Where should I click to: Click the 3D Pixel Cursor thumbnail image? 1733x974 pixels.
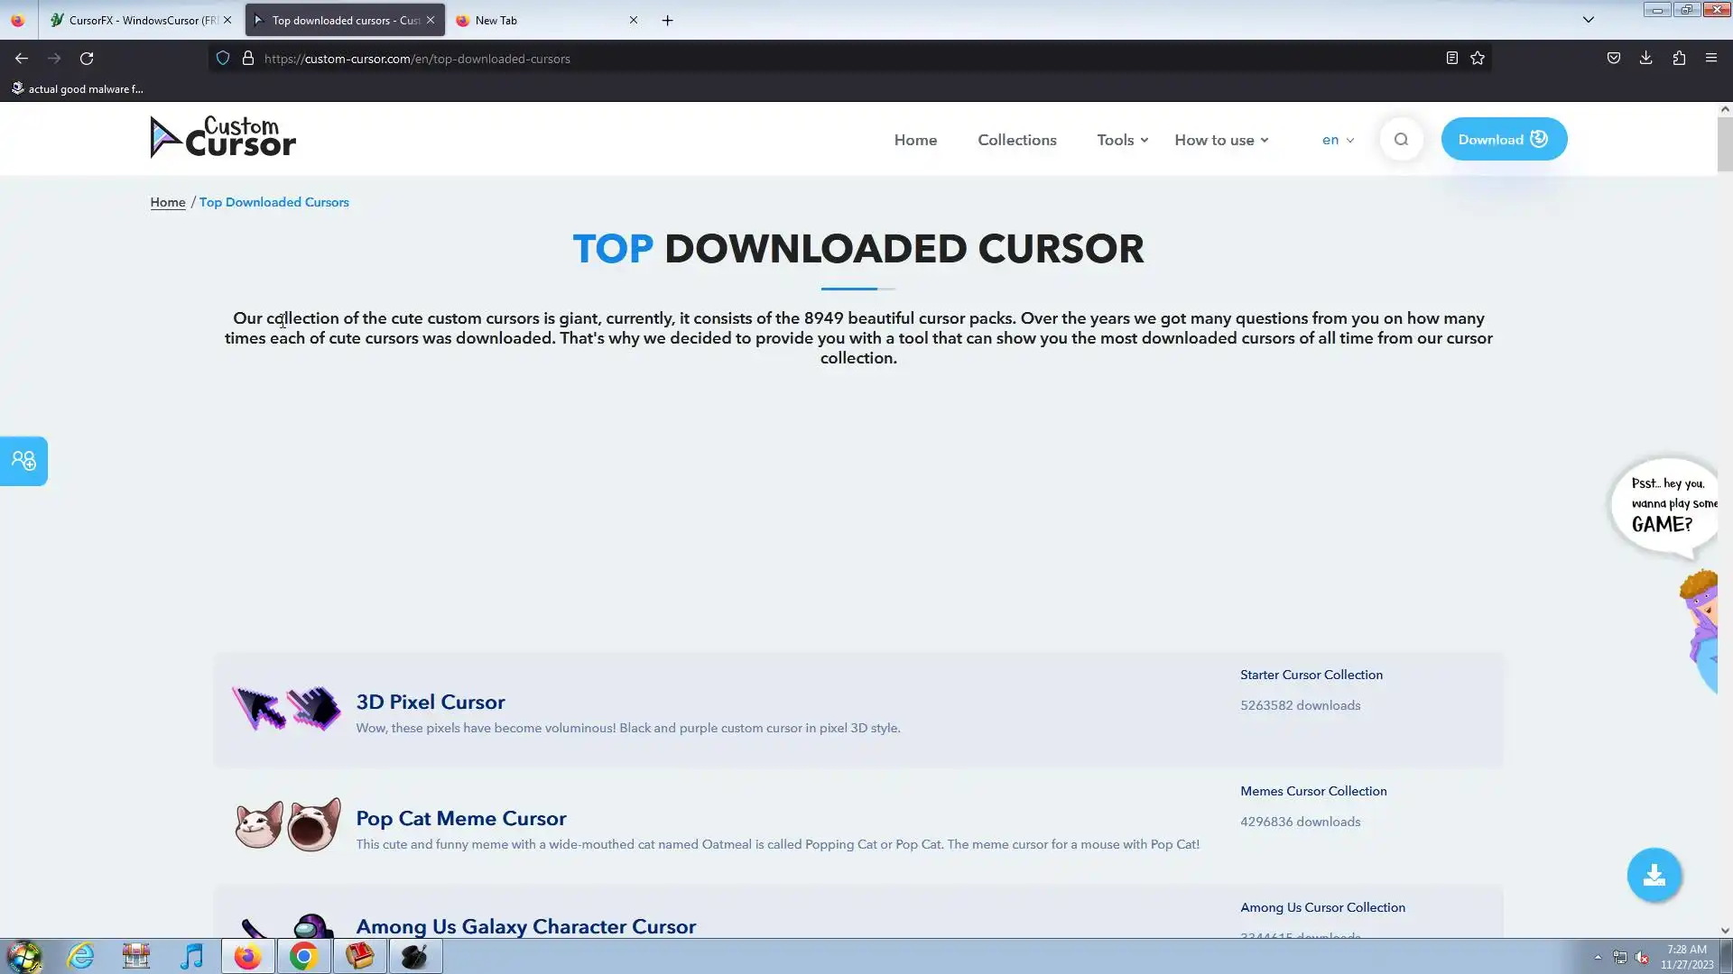[x=286, y=709]
